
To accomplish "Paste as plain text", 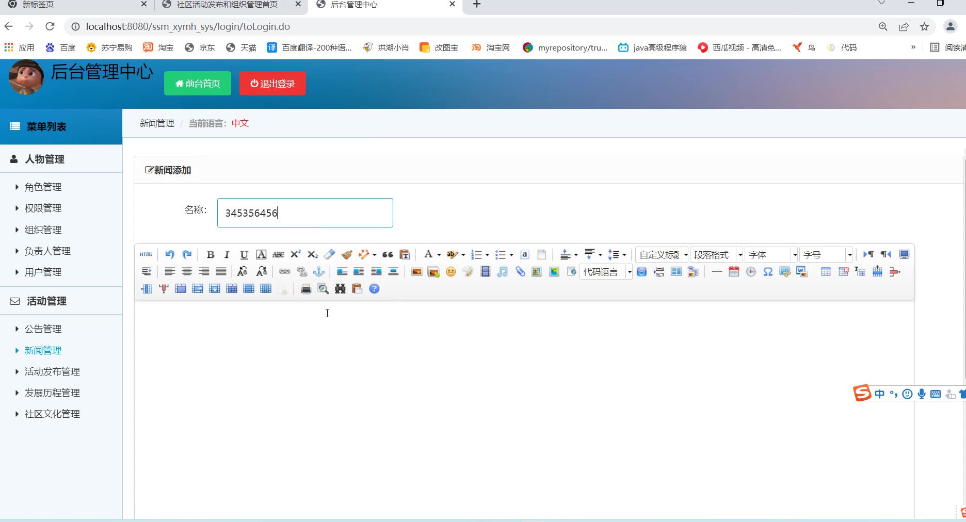I will click(405, 254).
